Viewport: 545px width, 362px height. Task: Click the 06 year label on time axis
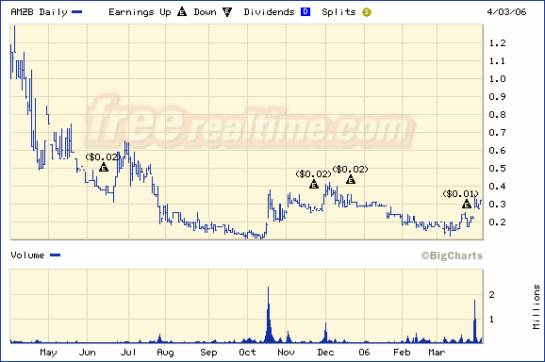[364, 353]
